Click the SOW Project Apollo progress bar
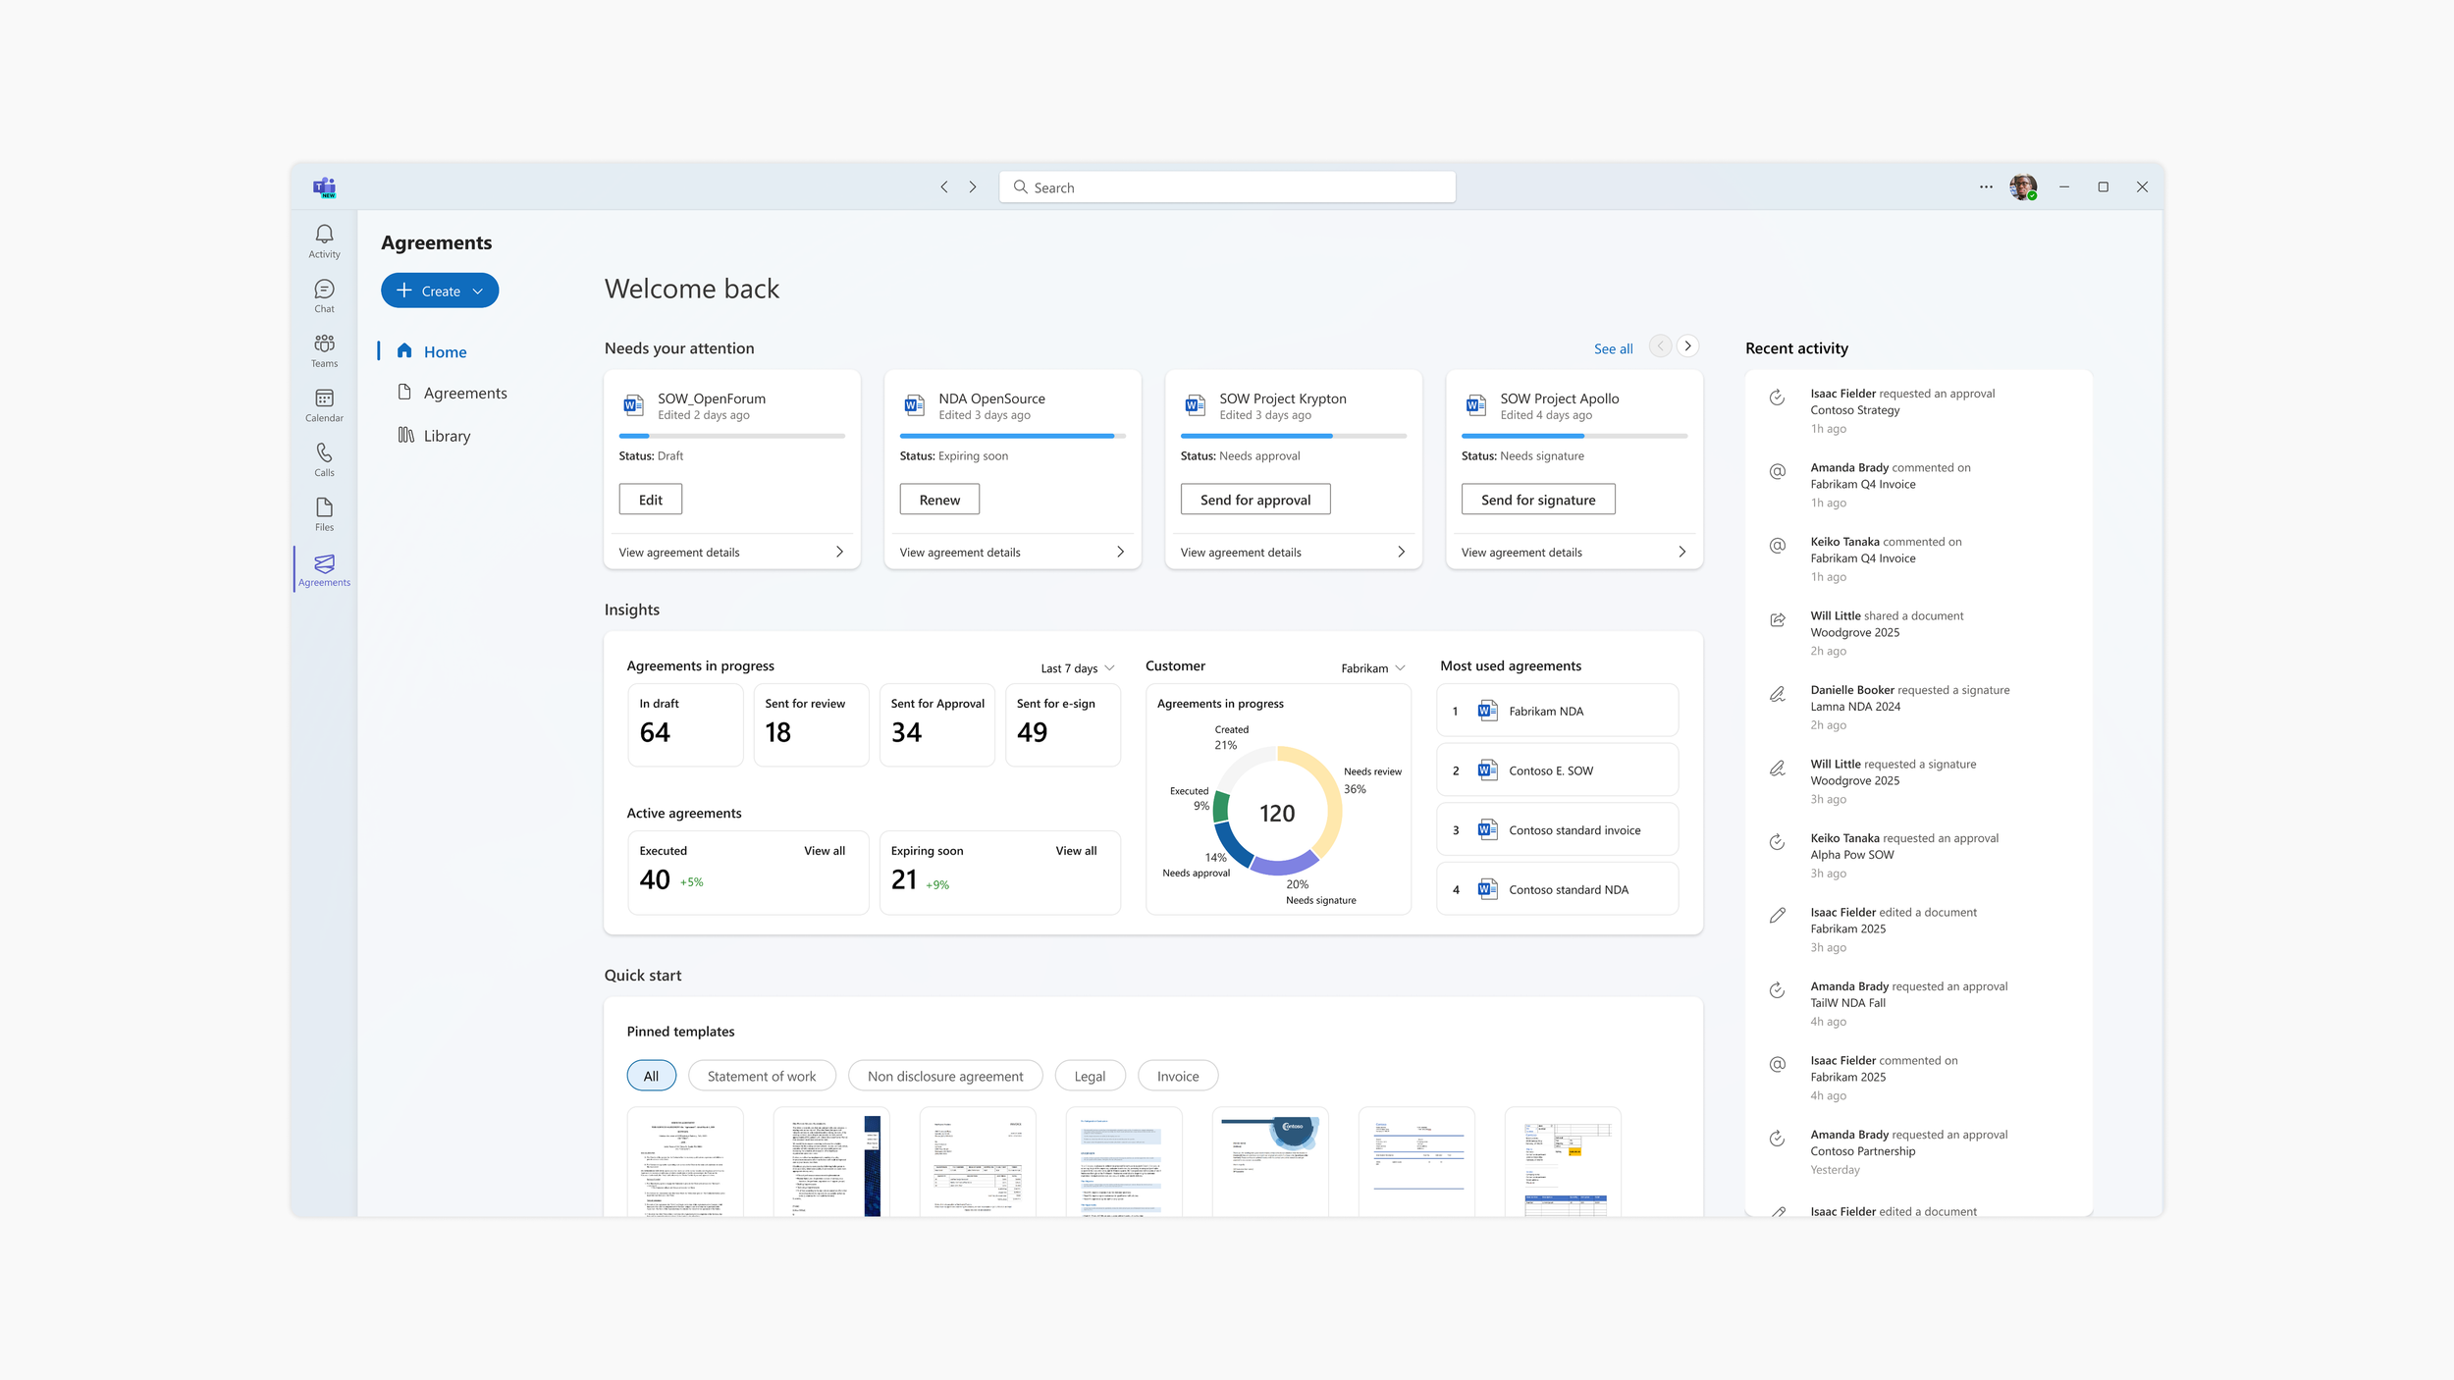2454x1380 pixels. tap(1574, 436)
